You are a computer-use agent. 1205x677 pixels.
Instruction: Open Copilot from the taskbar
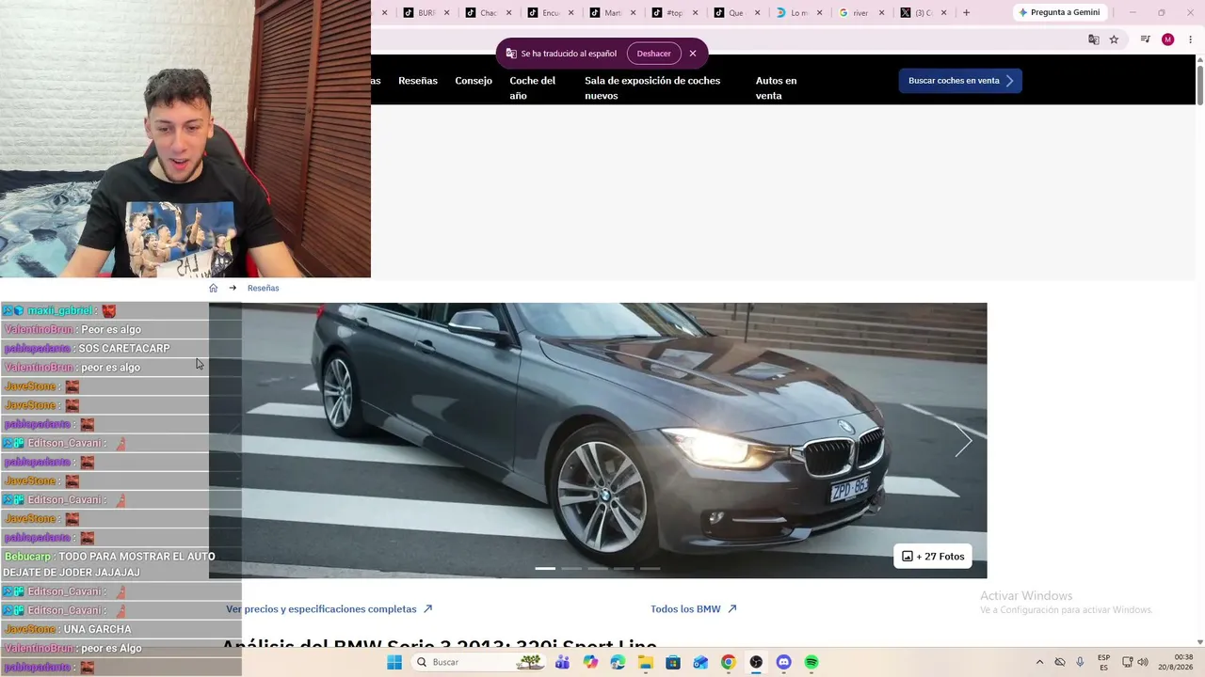click(590, 662)
